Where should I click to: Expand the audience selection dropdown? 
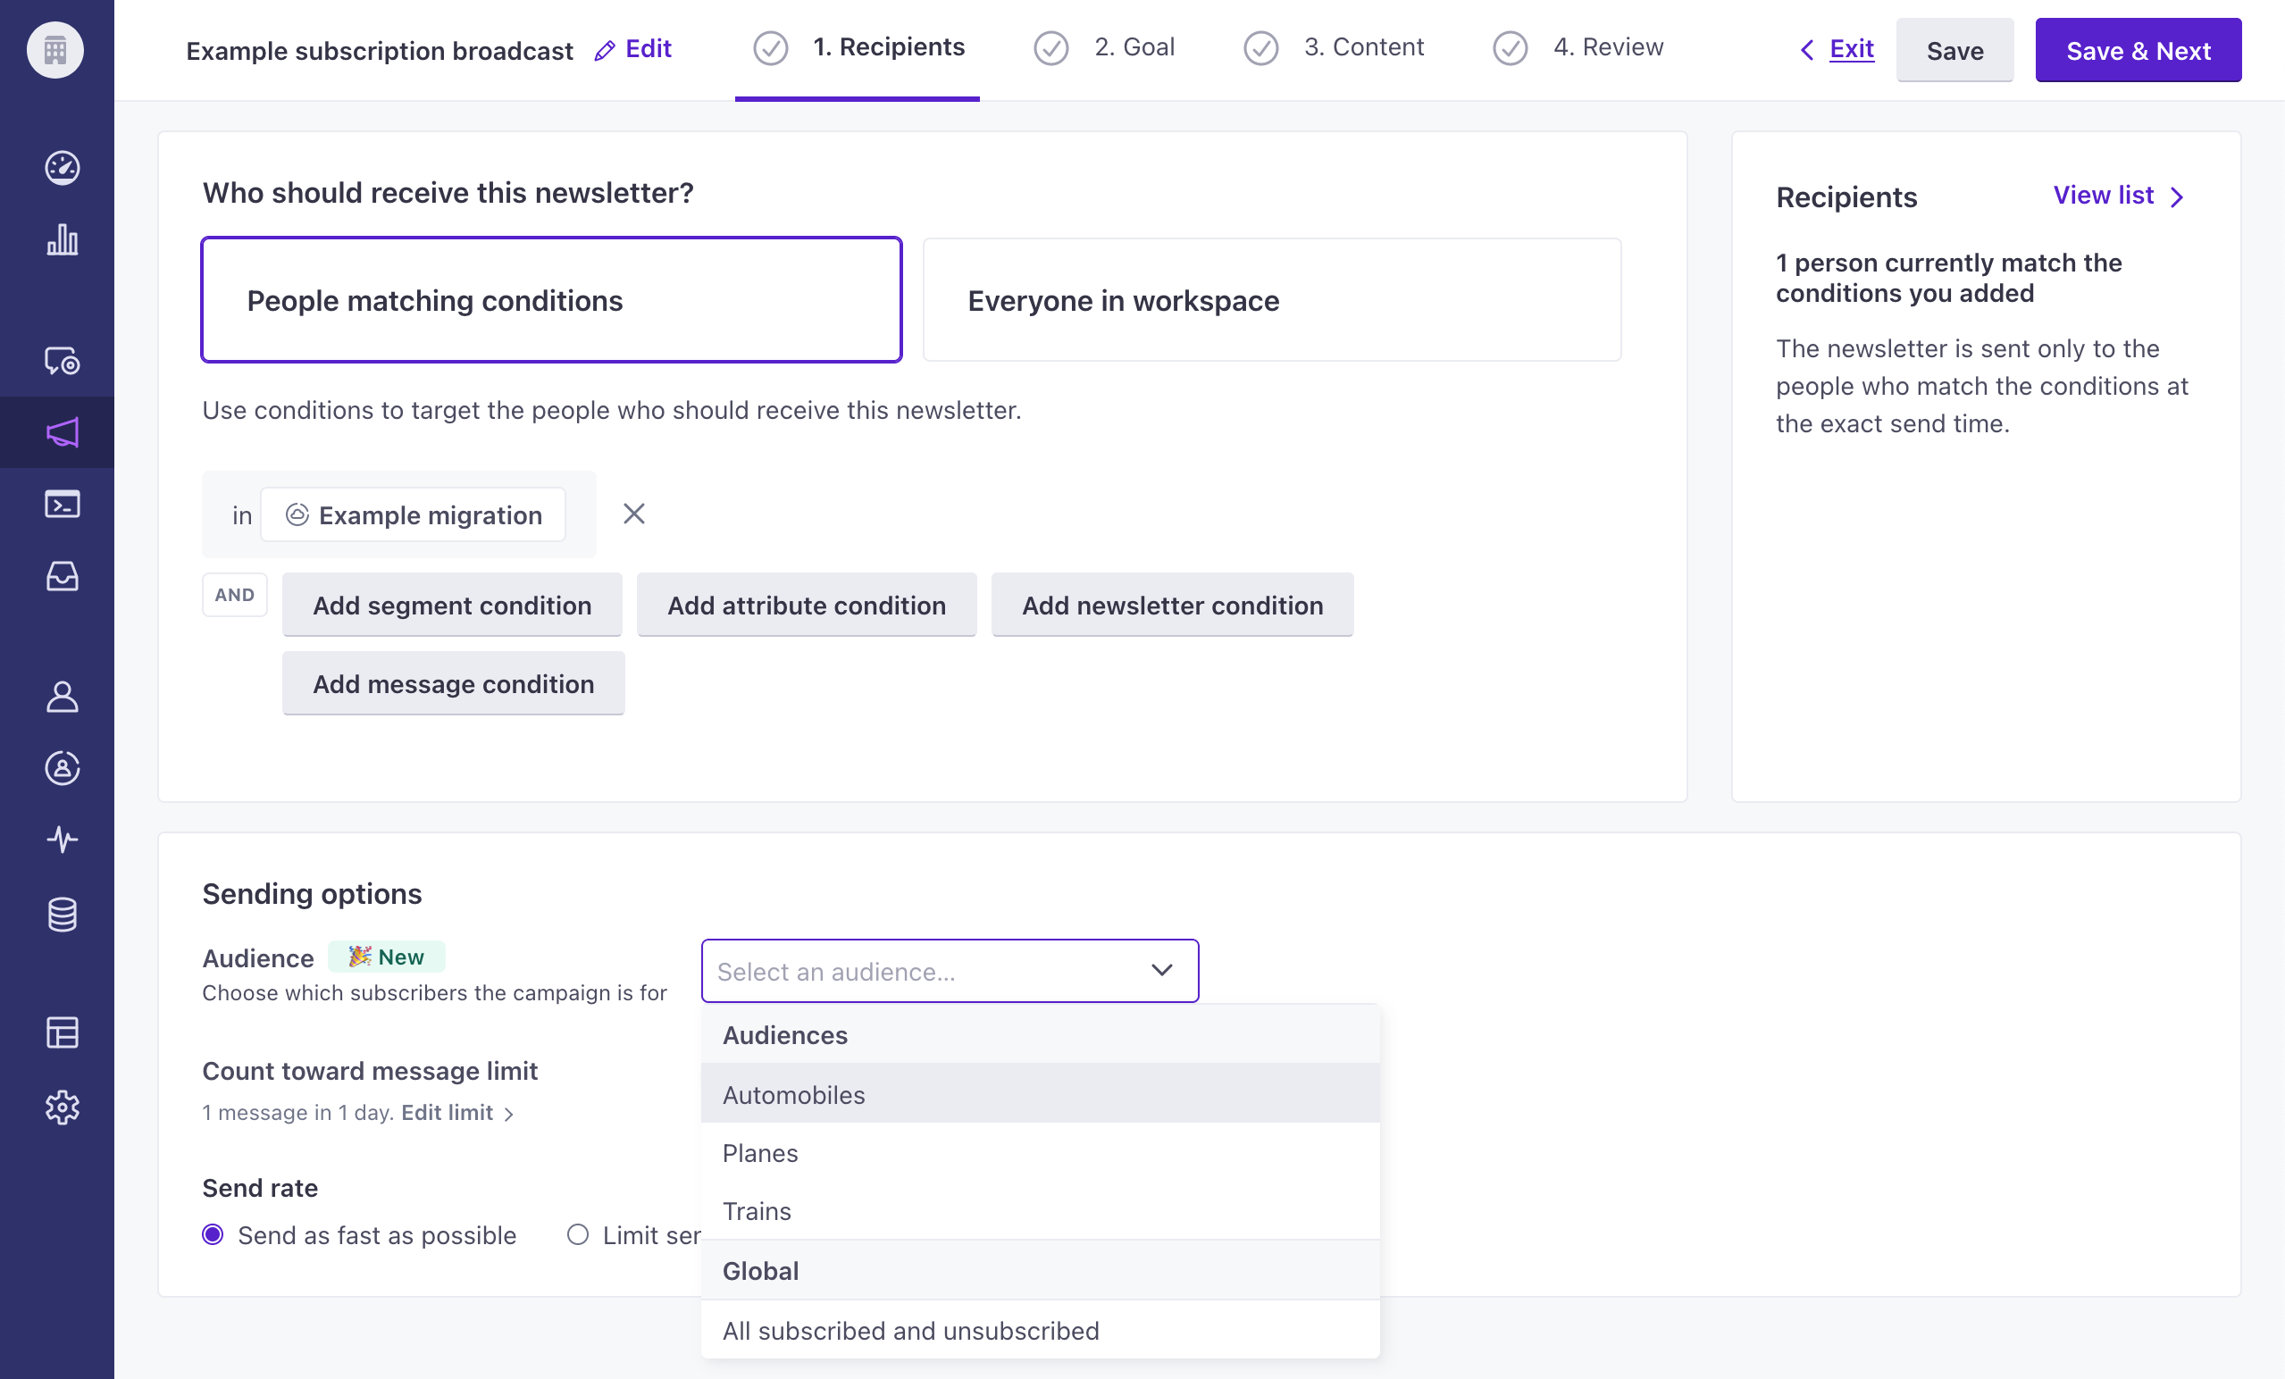[950, 969]
